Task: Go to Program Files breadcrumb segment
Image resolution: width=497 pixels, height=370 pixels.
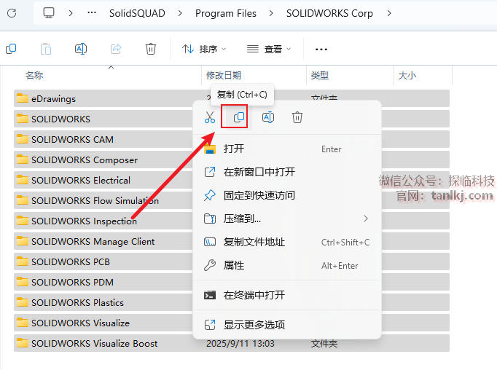Action: click(226, 13)
